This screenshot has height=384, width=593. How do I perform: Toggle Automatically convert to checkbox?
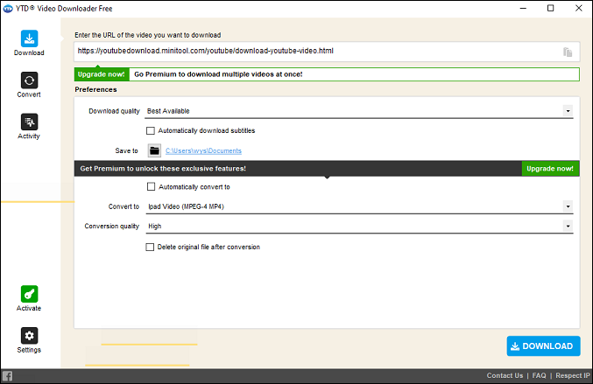tap(151, 186)
